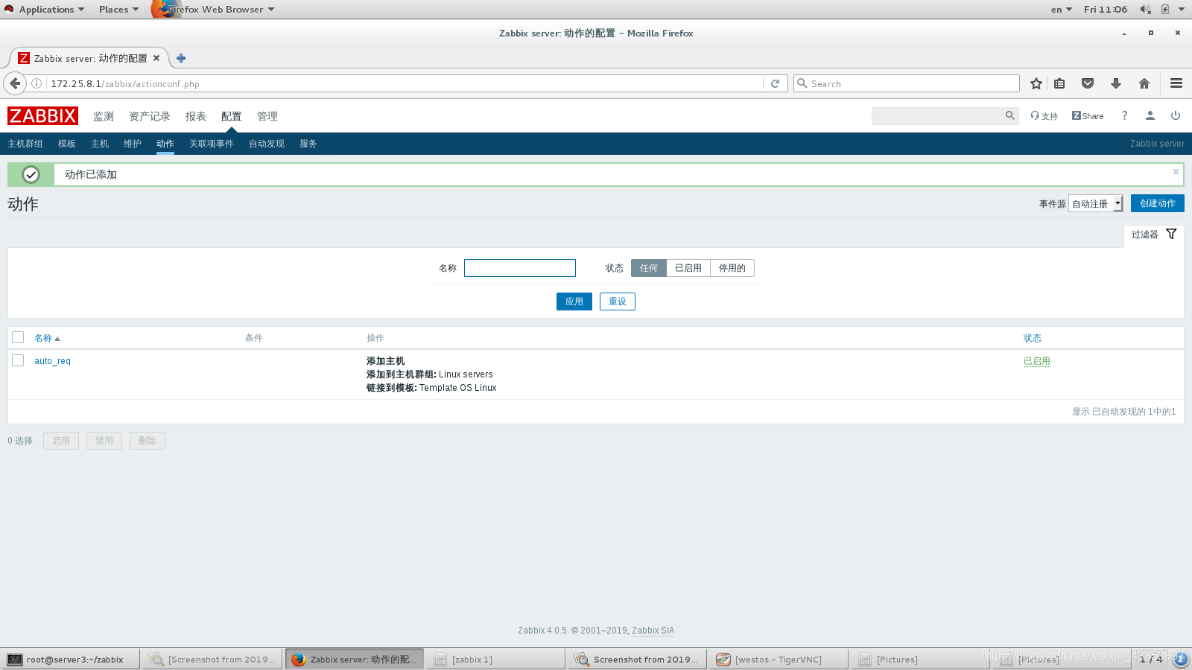The width and height of the screenshot is (1192, 670).
Task: Open the auto_req action
Action: 52,361
